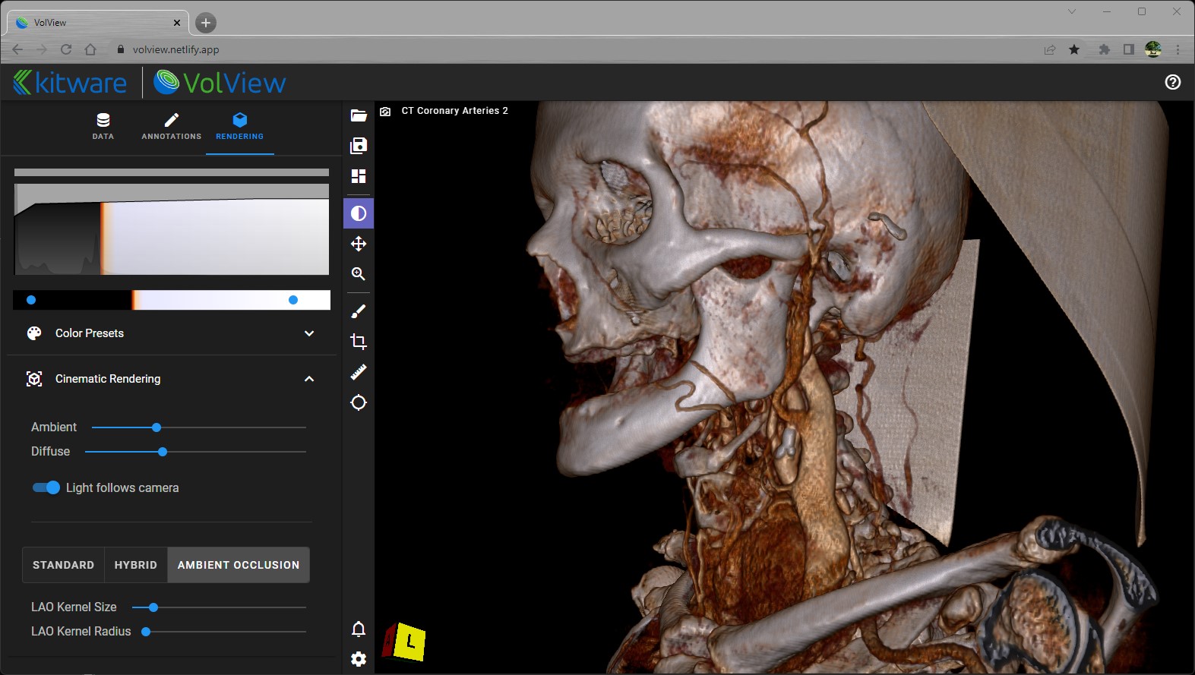Viewport: 1195px width, 675px height.
Task: Open the notifications bell
Action: 359,629
